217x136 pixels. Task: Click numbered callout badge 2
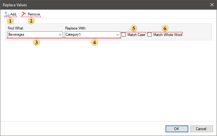31,21
